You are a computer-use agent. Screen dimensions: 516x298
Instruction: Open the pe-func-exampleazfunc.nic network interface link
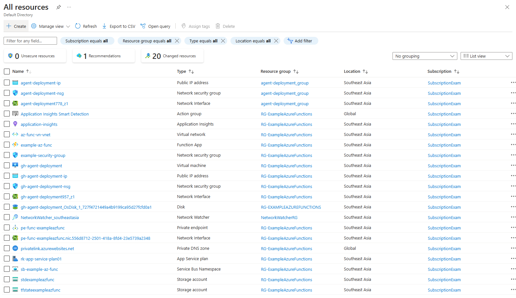click(x=86, y=238)
